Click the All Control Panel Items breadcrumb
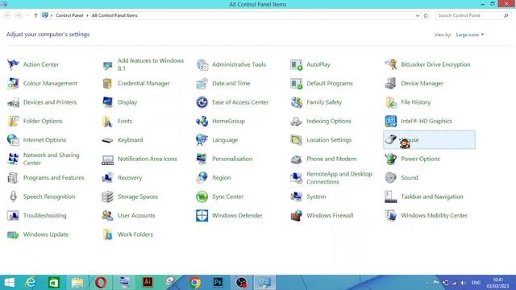 [114, 15]
